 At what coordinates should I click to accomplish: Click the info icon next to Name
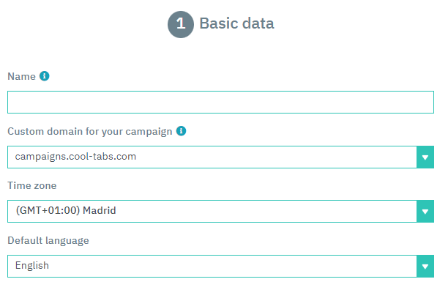(x=44, y=76)
